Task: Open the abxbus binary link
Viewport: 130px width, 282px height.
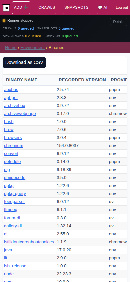Action: tap(11, 90)
